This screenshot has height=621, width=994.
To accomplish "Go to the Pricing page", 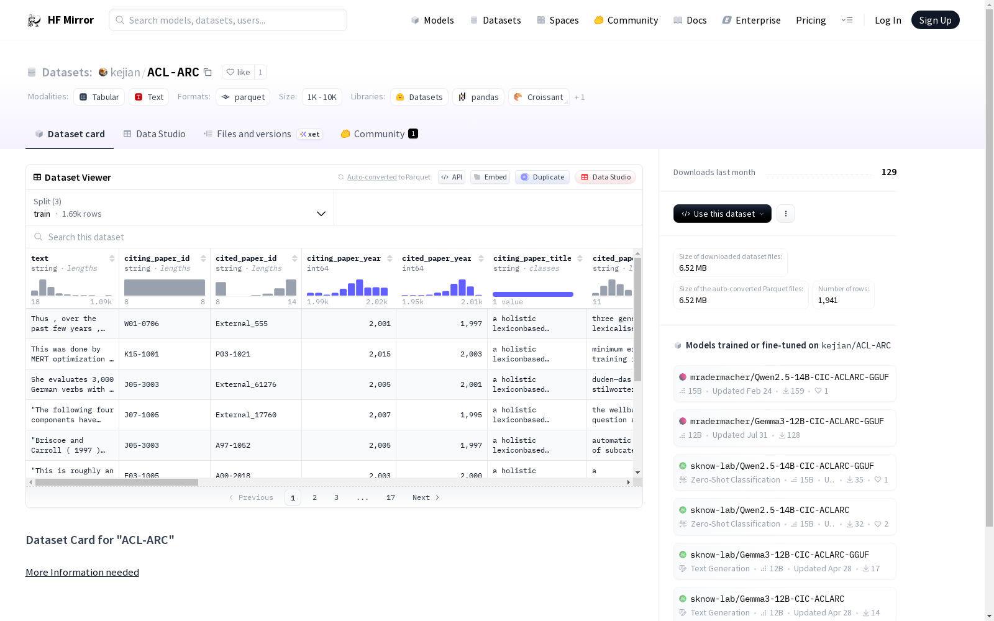I will (811, 20).
